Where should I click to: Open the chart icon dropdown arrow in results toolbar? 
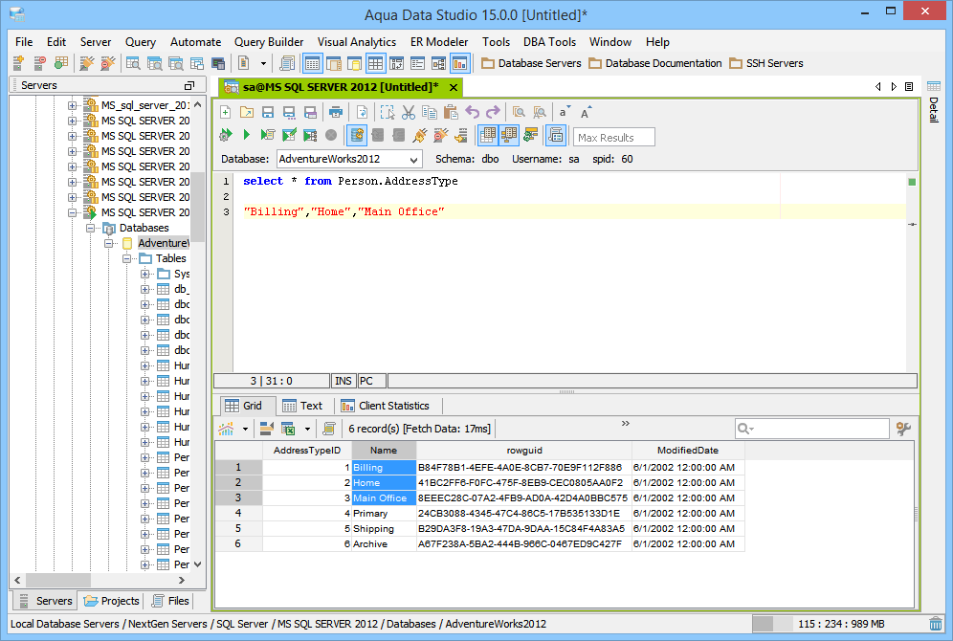coord(245,429)
